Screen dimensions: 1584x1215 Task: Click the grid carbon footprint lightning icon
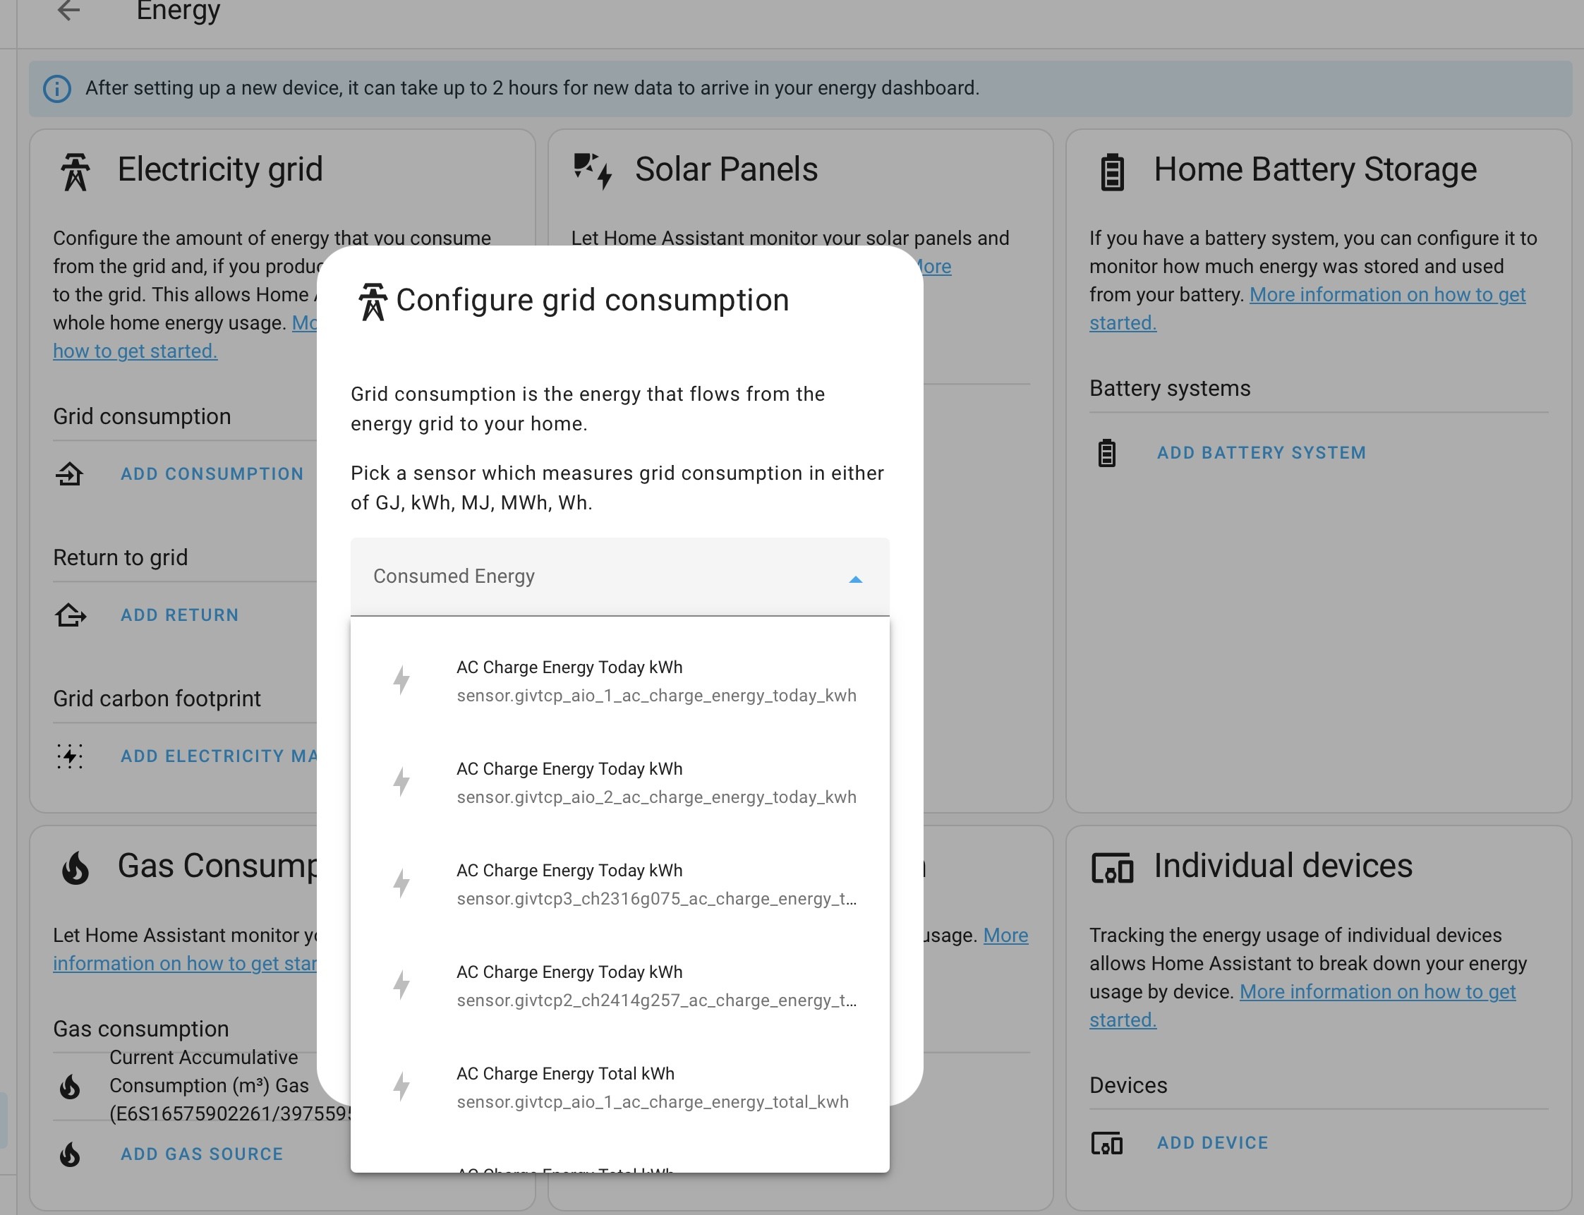pyautogui.click(x=70, y=756)
